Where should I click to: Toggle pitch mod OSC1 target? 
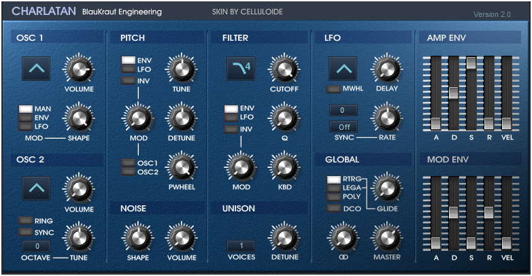coord(129,162)
